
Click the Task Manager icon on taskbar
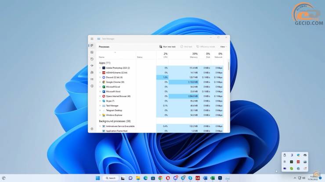click(227, 178)
